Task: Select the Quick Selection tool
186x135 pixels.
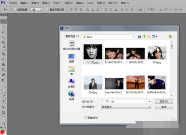Action: click(4, 37)
